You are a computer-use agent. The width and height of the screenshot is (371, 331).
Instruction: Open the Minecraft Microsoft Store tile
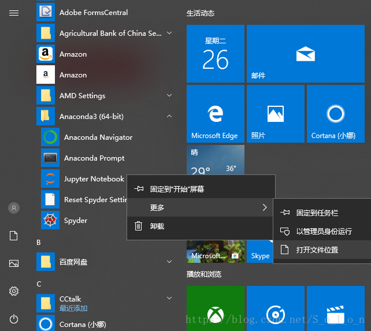tap(216, 251)
